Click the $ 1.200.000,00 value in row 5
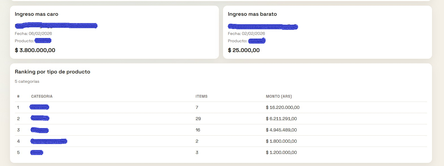 [281, 152]
